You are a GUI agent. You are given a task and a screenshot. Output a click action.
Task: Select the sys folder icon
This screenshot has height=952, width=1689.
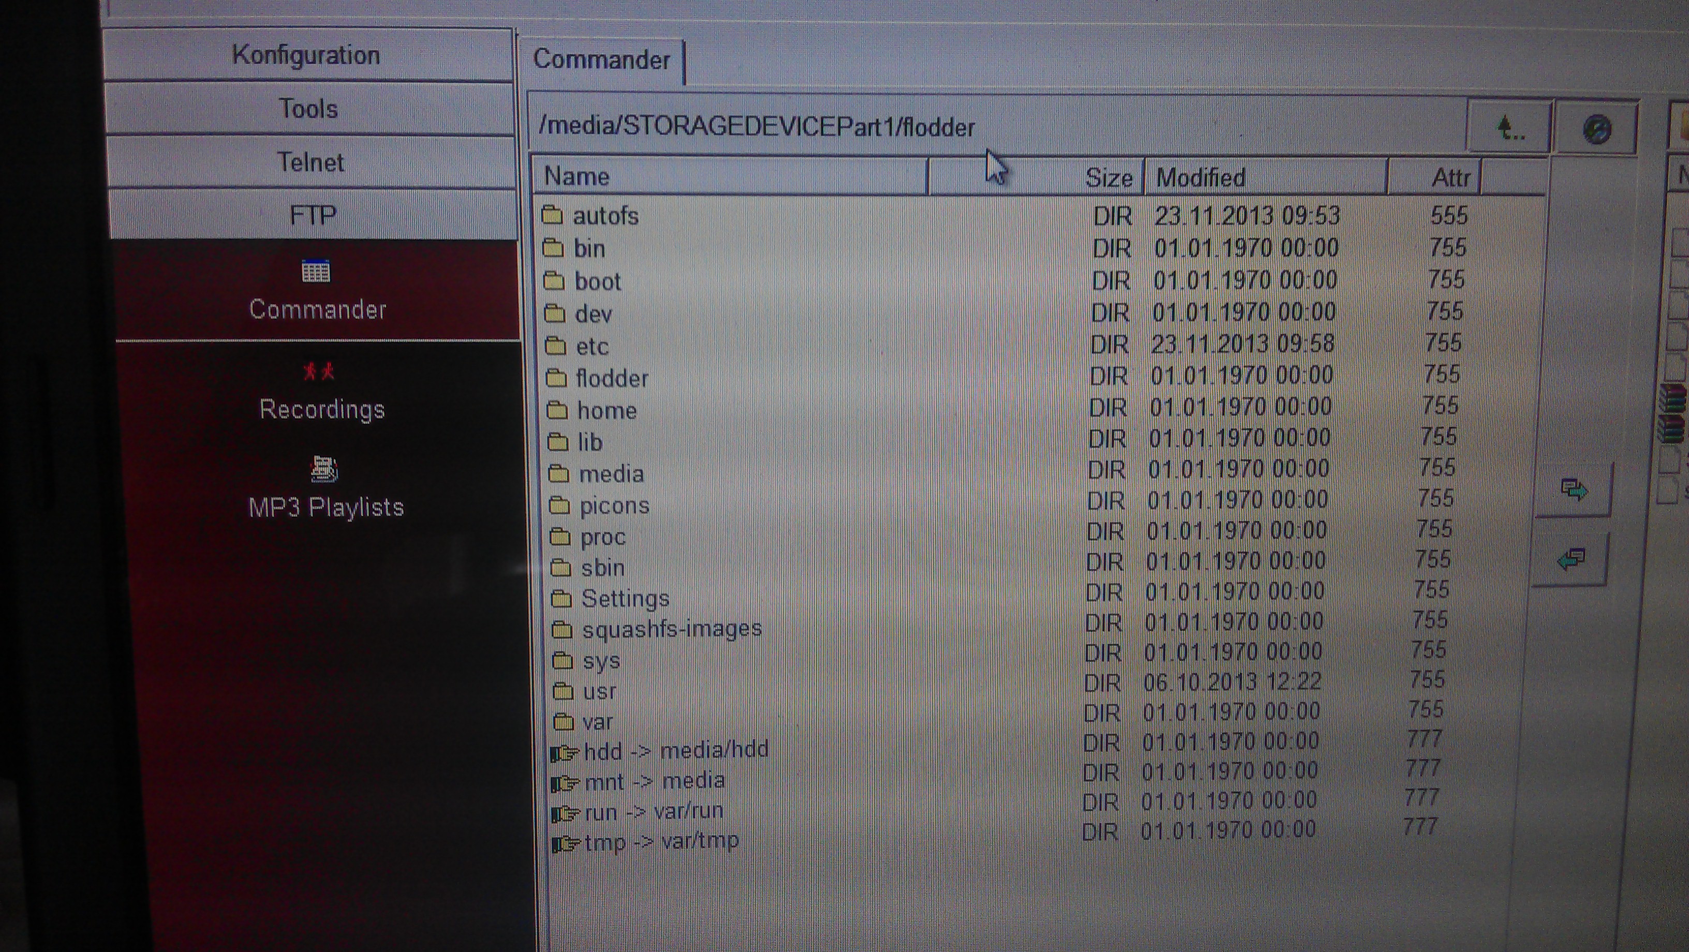pyautogui.click(x=562, y=660)
